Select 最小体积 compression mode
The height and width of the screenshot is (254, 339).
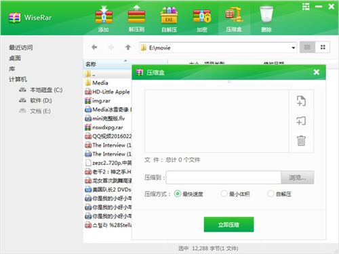(x=235, y=194)
